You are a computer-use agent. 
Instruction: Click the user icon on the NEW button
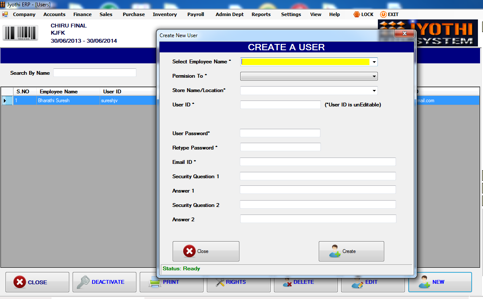424,282
